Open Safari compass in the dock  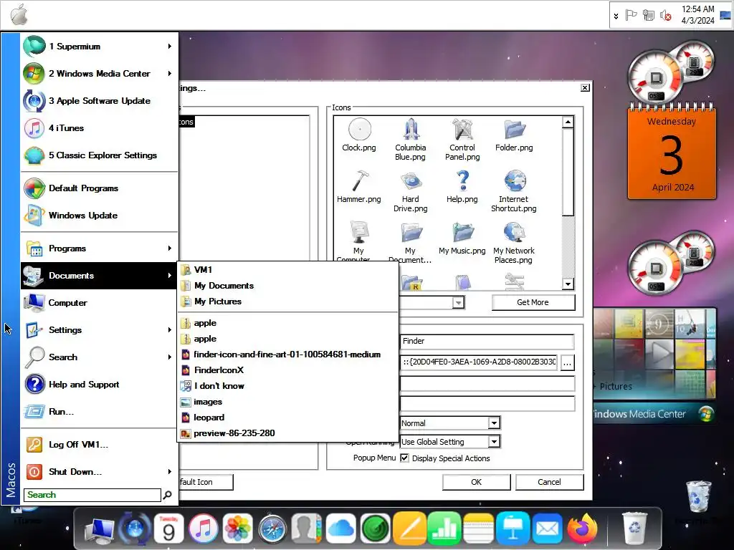[272, 529]
